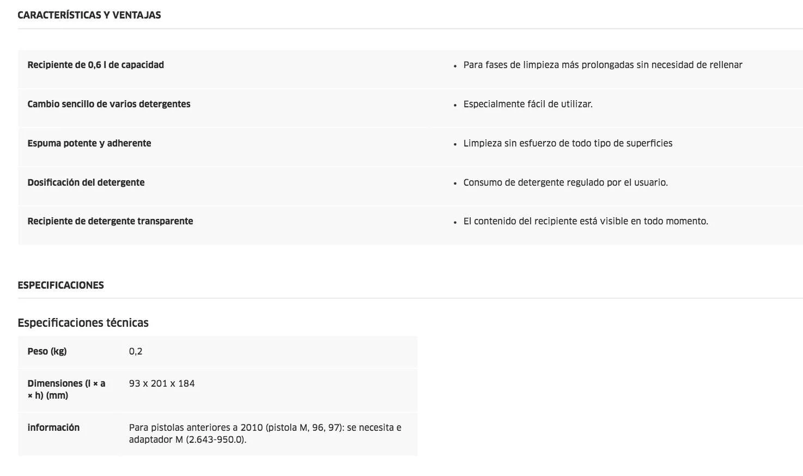Select the dimensions value 93 x 201 x 184
This screenshot has width=803, height=476.
click(162, 383)
